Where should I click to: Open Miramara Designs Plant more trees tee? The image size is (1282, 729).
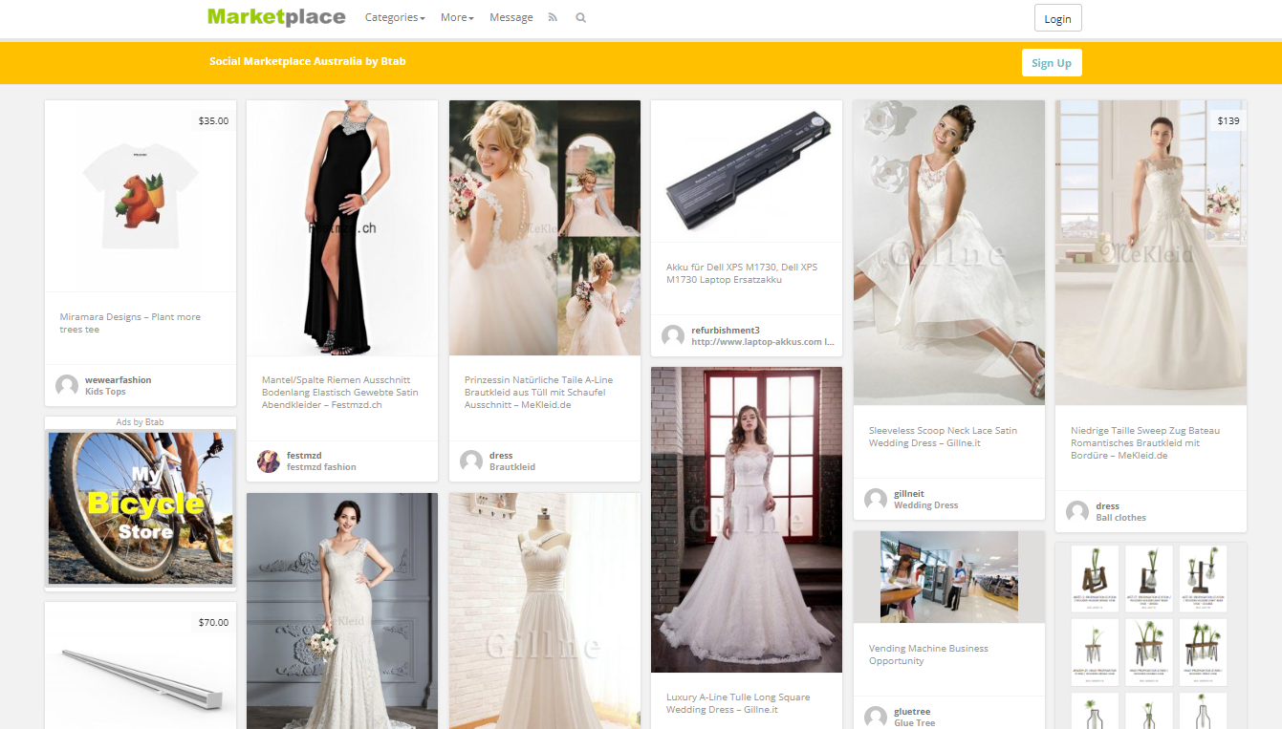(130, 323)
